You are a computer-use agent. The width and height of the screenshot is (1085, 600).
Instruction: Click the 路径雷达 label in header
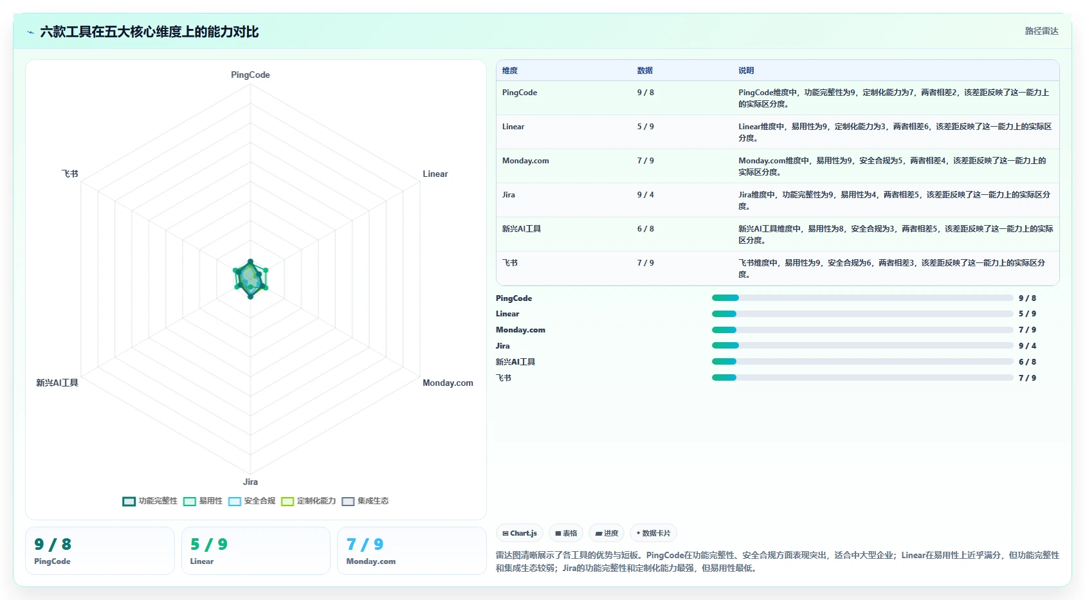pos(1041,31)
